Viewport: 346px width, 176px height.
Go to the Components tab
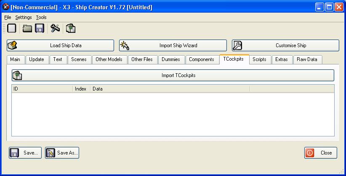tap(202, 59)
